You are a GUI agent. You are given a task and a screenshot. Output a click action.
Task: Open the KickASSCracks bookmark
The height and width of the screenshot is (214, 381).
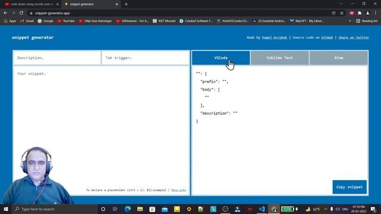click(233, 21)
